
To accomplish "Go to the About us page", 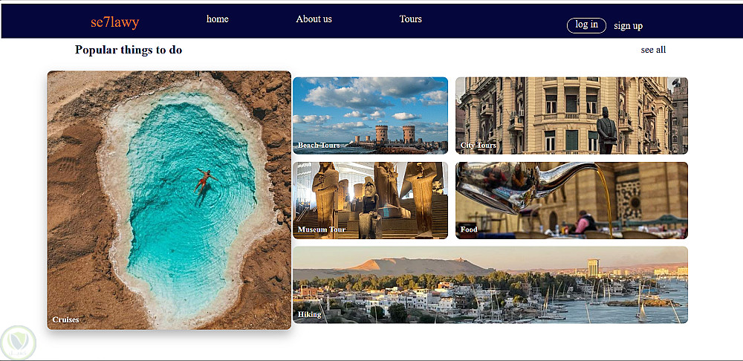I will click(x=314, y=19).
